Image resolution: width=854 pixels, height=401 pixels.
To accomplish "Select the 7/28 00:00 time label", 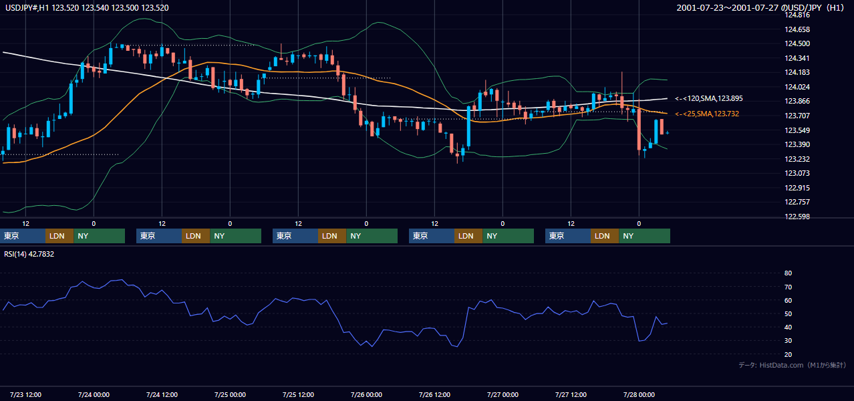I will pos(639,394).
